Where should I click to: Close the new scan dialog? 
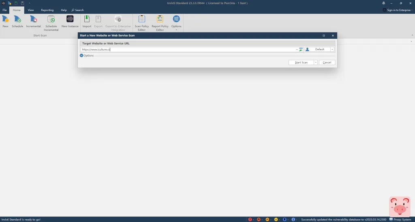tap(333, 35)
